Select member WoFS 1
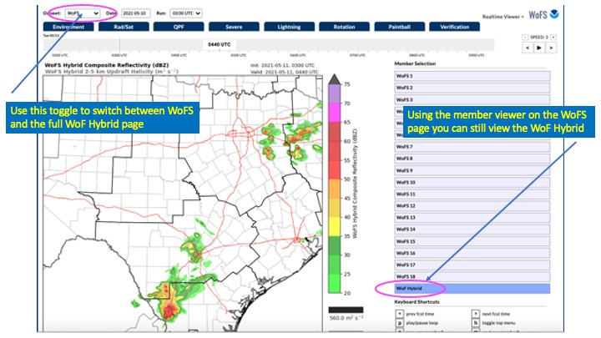The width and height of the screenshot is (601, 338). (472, 76)
